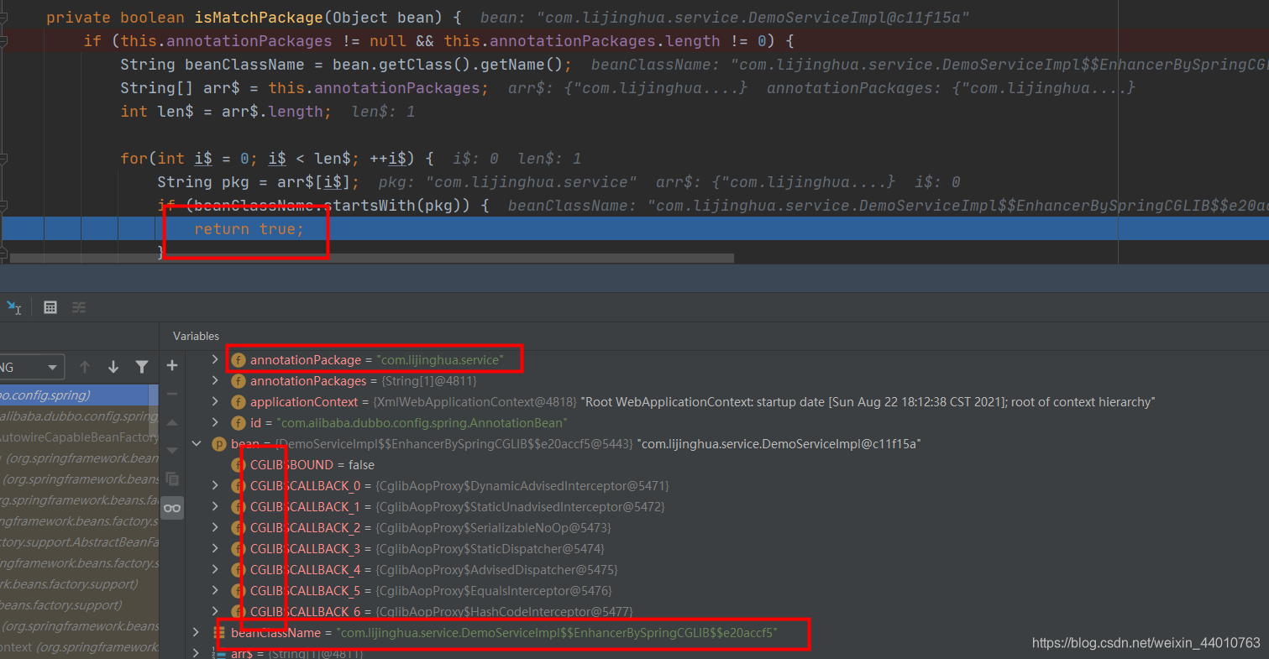Click the editor horizontal scrollbar
This screenshot has width=1269, height=659.
pyautogui.click(x=372, y=258)
